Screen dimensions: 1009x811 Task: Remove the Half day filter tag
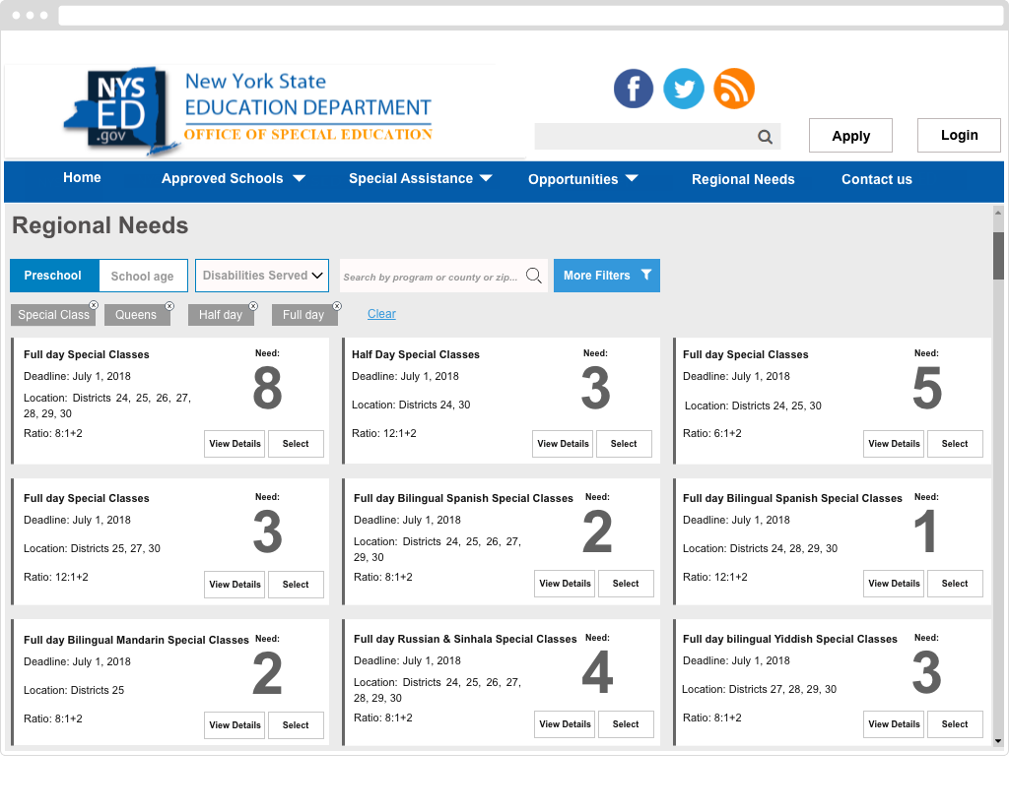tap(252, 306)
